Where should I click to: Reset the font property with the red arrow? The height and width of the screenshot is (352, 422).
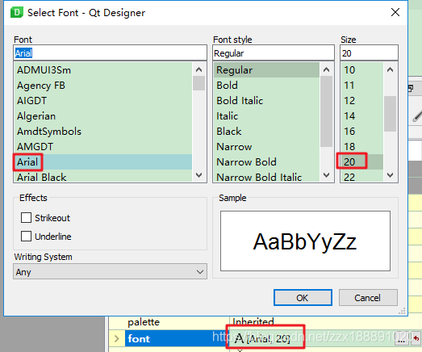(416, 338)
